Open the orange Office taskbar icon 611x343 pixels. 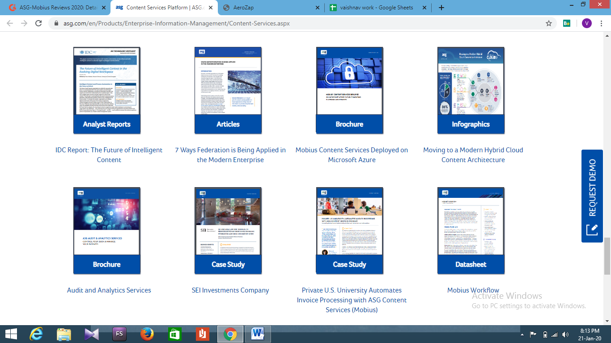202,334
